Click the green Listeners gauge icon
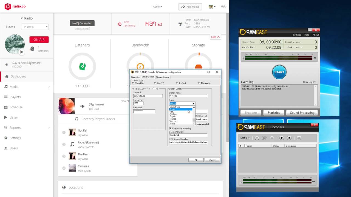The width and height of the screenshot is (351, 197). (82, 66)
